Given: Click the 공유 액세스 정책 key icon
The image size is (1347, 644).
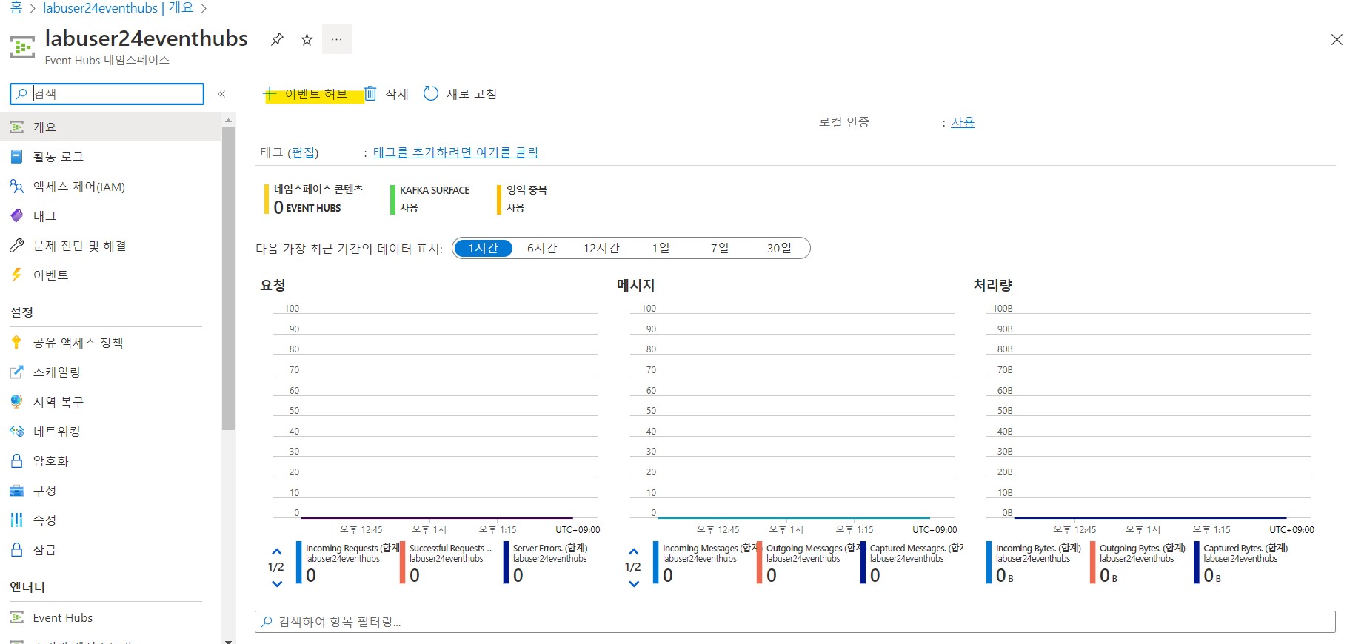Looking at the screenshot, I should 16,343.
